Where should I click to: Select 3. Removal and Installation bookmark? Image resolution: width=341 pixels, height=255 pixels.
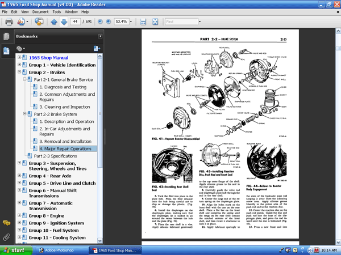pos(65,141)
